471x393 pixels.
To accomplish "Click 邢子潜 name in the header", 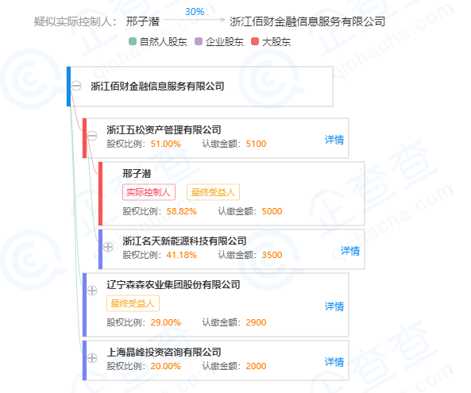I will [x=143, y=21].
